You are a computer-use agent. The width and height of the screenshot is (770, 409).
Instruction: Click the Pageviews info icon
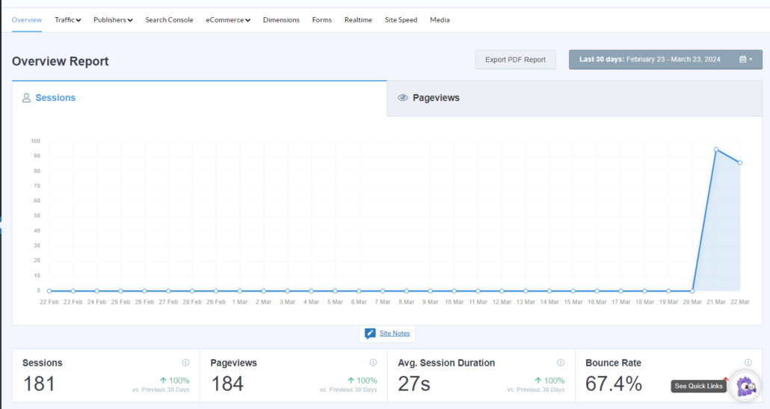click(373, 363)
